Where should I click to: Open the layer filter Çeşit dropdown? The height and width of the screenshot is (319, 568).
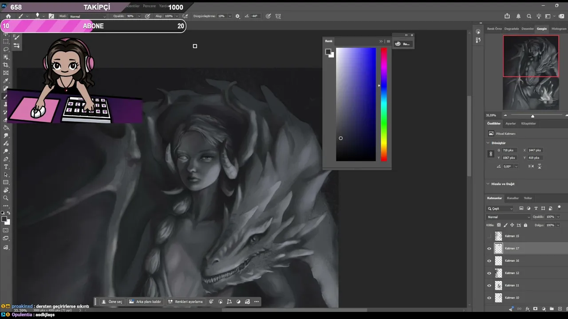pyautogui.click(x=500, y=209)
